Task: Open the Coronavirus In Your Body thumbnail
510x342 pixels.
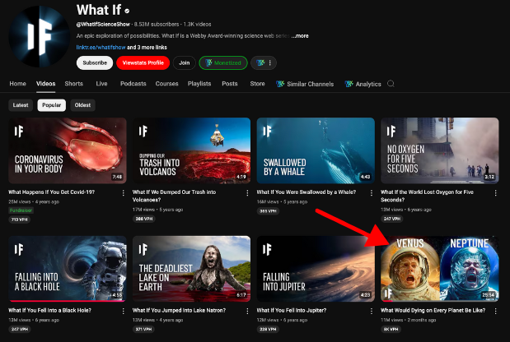Action: 68,150
